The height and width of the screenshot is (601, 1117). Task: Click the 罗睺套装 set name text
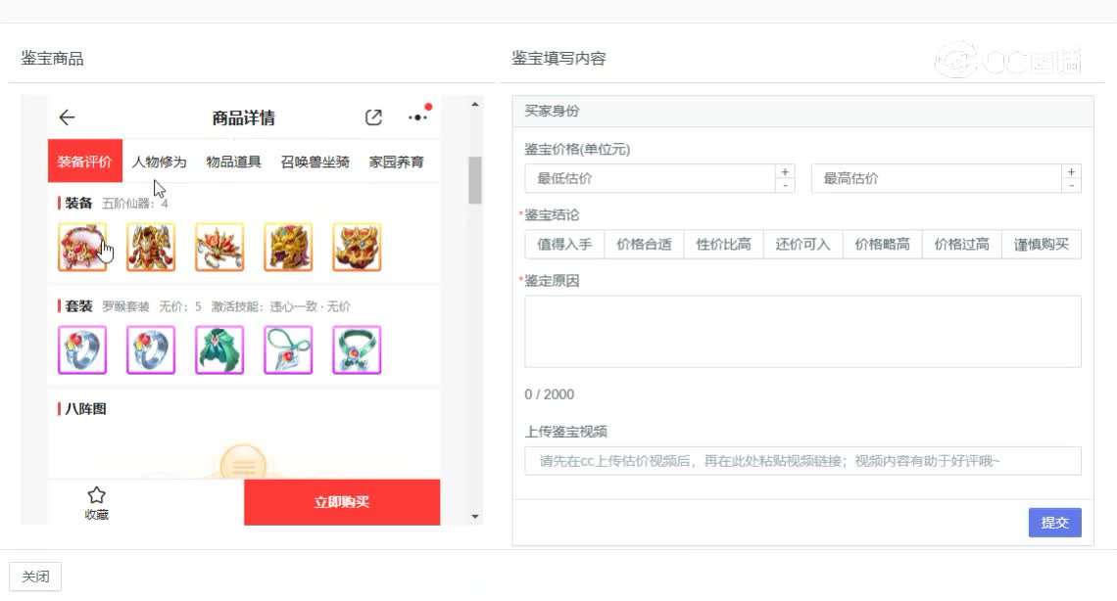pos(125,306)
